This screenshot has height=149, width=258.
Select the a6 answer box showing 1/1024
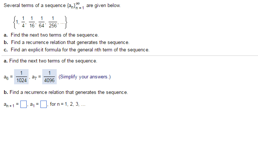[x=21, y=77]
